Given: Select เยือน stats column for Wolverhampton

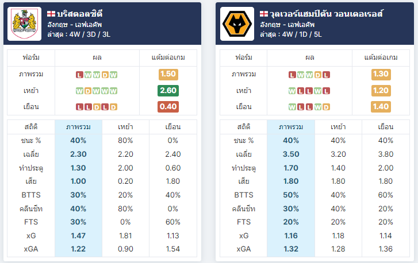Looking at the screenshot, I should (x=385, y=127).
